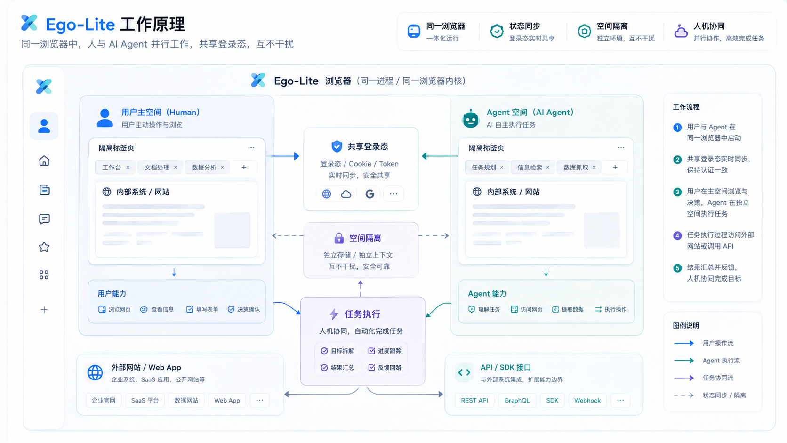Expand the more dots after Web App chip
Viewport: 787px width, 443px height.
coord(260,400)
